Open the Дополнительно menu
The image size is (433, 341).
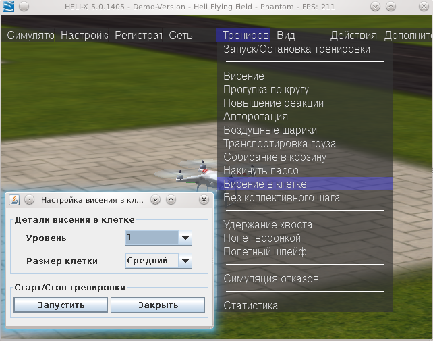405,35
